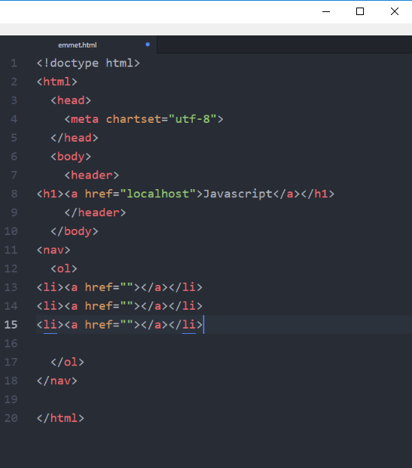
Task: Click line number 15 in the gutter
Action: coord(11,325)
